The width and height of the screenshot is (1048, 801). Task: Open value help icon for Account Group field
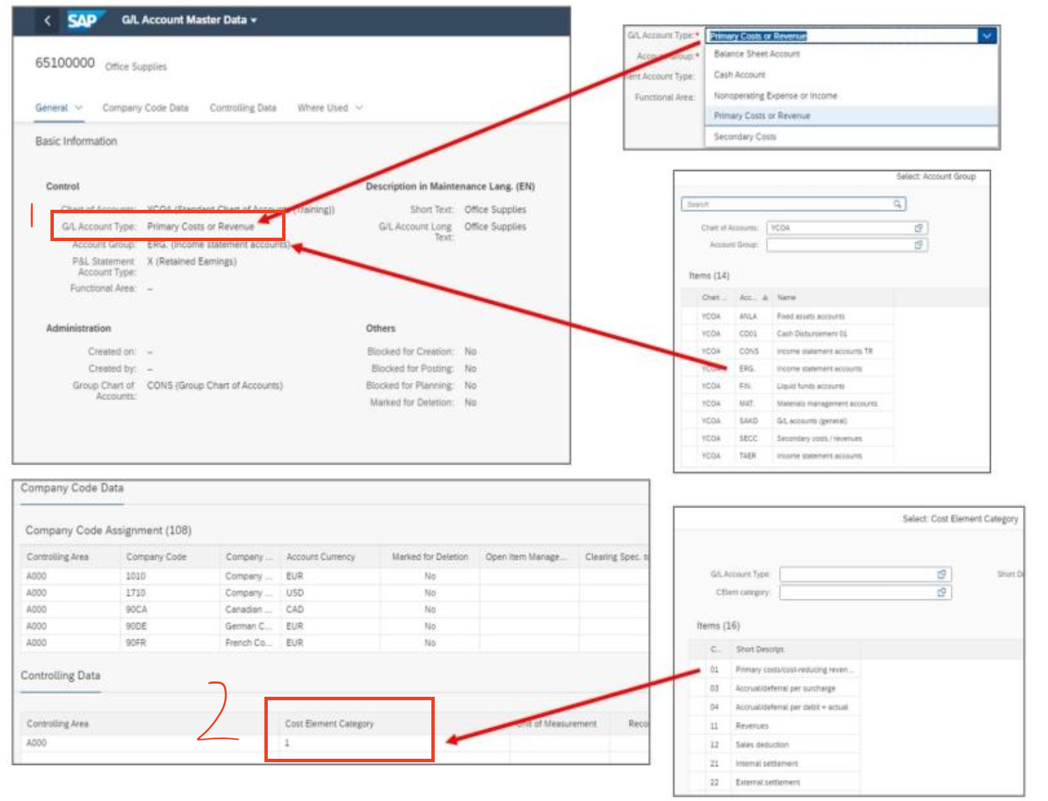pyautogui.click(x=919, y=245)
